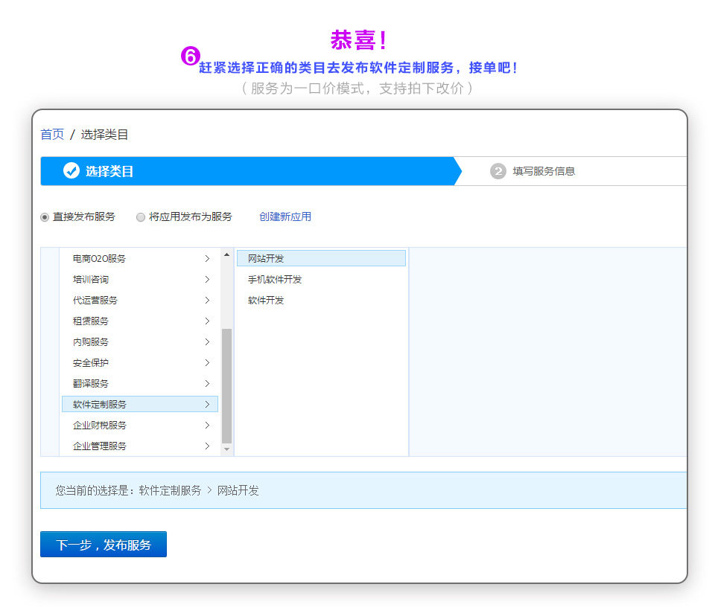Viewport: 715px width, 616px height.
Task: Choose the 租赁服务 category
Action: pyautogui.click(x=139, y=321)
